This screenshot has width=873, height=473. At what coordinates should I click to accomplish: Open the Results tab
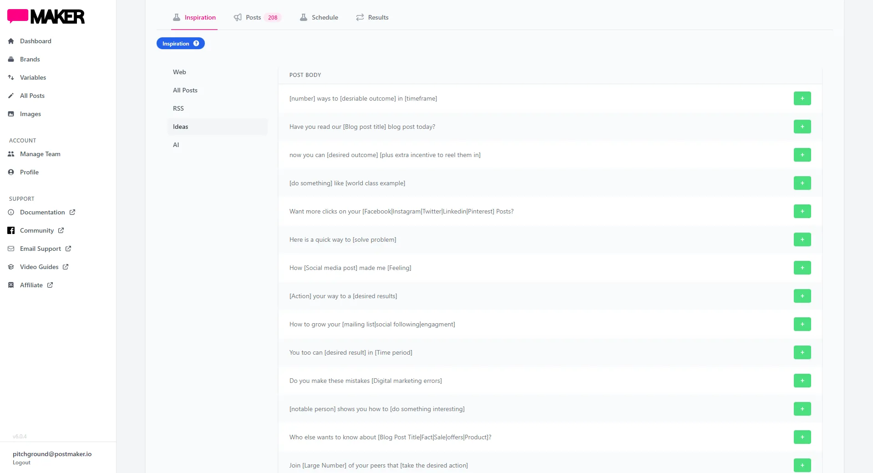pos(372,17)
